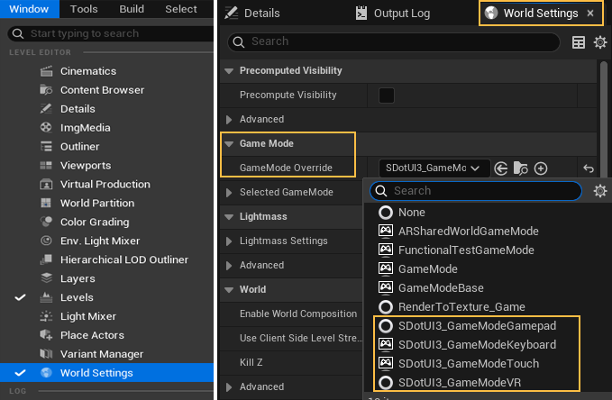Image resolution: width=612 pixels, height=400 pixels.
Task: Open the asset picker settings gear
Action: click(600, 191)
